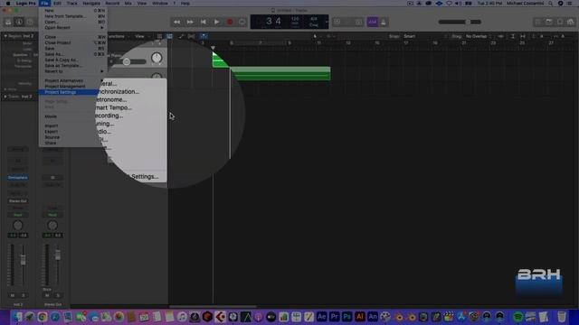The height and width of the screenshot is (325, 579).
Task: Open the Library panel icon
Action: tap(8, 22)
